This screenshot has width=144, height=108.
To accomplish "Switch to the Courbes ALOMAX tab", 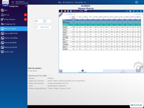I will 123,71.
